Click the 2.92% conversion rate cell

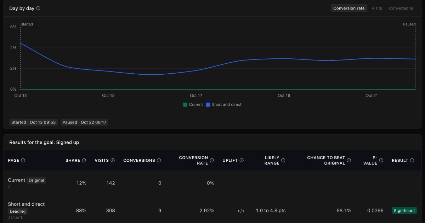pyautogui.click(x=207, y=211)
